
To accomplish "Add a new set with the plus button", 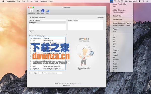I will [30, 32].
